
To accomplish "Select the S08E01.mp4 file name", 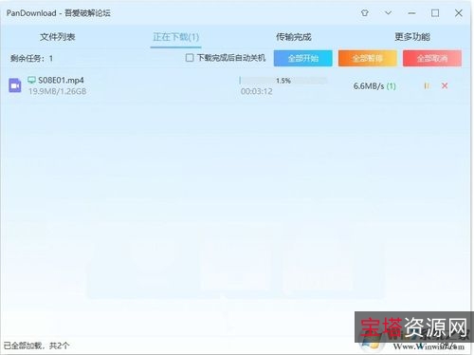I will click(x=61, y=81).
